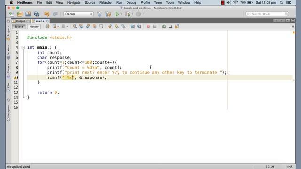Build the project with the hammer icon
This screenshot has width=301, height=169.
pyautogui.click(x=99, y=14)
